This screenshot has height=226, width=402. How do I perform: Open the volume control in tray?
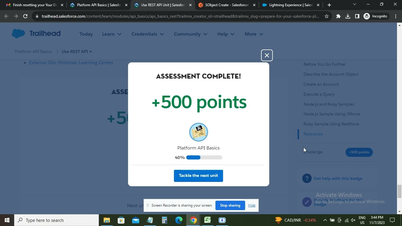coord(353,220)
